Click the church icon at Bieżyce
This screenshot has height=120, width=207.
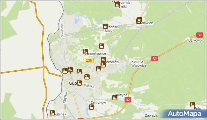pos(115,98)
